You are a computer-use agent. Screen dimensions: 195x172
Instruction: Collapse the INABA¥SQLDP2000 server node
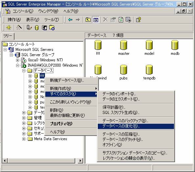pyautogui.click(x=17, y=65)
